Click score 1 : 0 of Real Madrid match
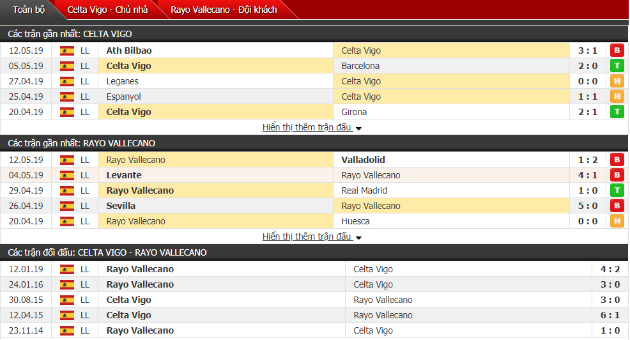This screenshot has height=340, width=630. [588, 190]
